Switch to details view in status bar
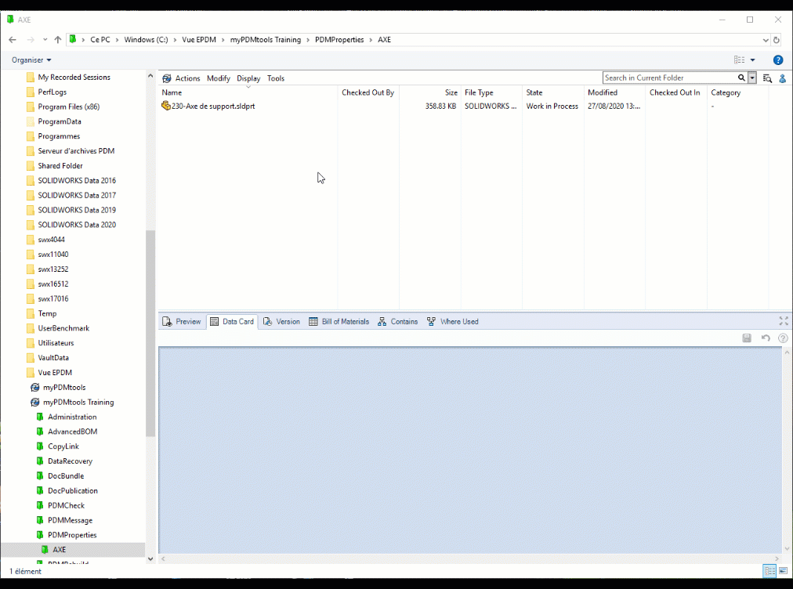 (x=769, y=571)
